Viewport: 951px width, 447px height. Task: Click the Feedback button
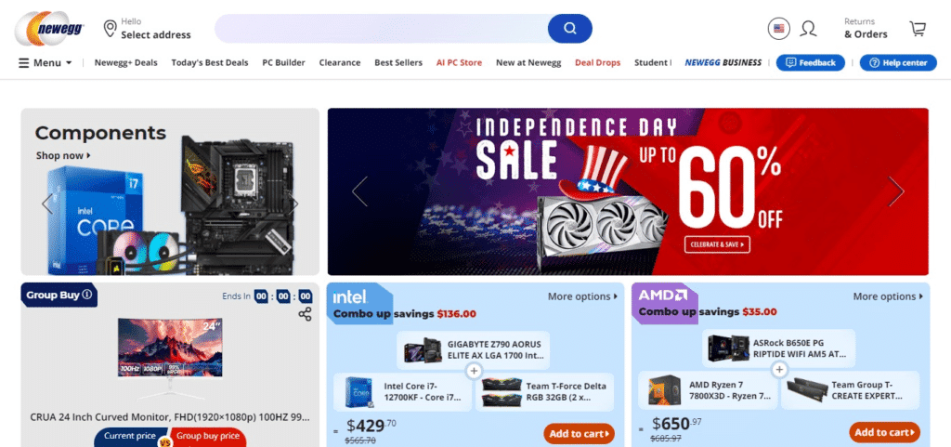coord(810,62)
